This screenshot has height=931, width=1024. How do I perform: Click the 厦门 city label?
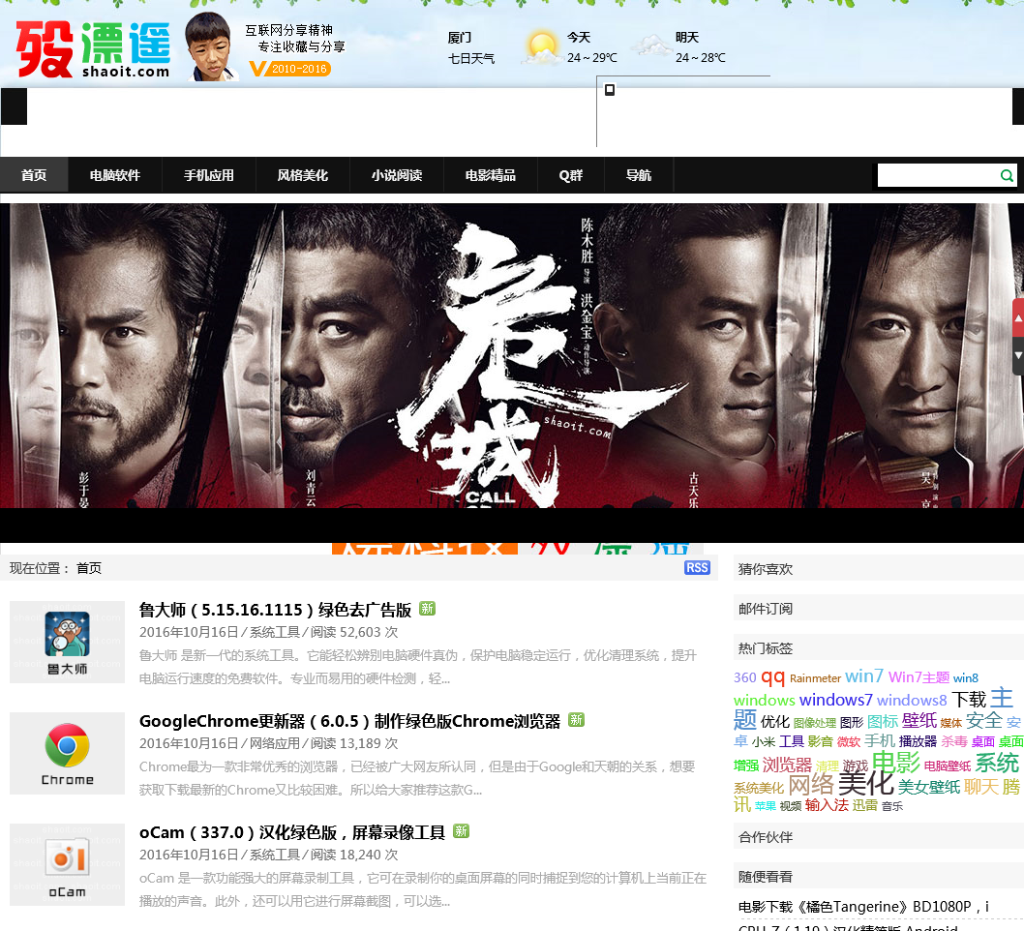[x=459, y=37]
